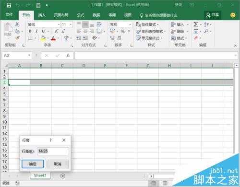The width and height of the screenshot is (240, 187).
Task: Click the Save icon in quick access toolbar
Action: [9, 5]
